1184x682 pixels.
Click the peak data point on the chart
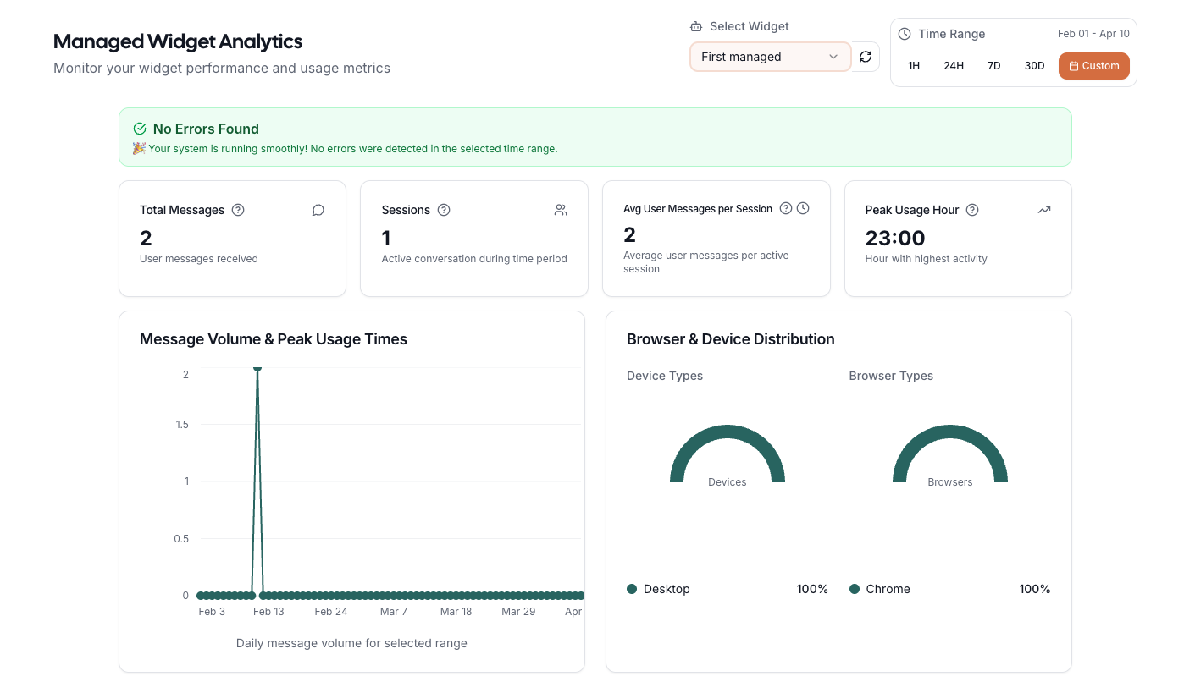[x=257, y=369]
